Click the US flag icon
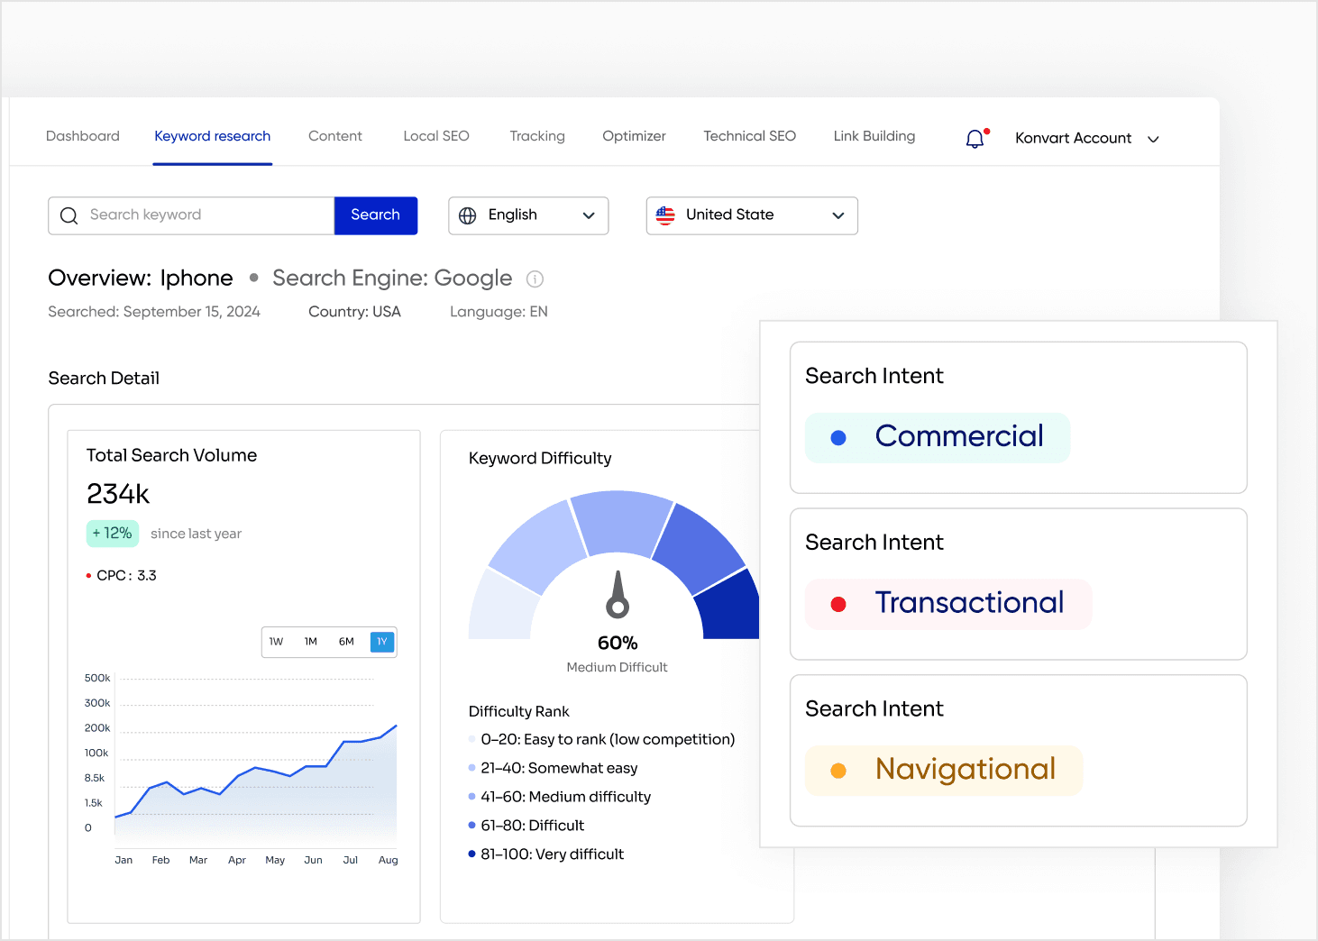This screenshot has width=1318, height=941. (665, 215)
